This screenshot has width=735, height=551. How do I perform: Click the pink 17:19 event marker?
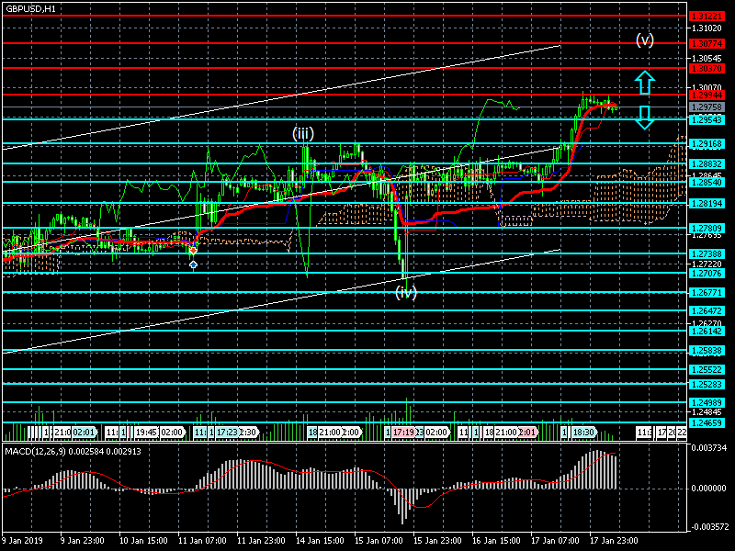[403, 432]
